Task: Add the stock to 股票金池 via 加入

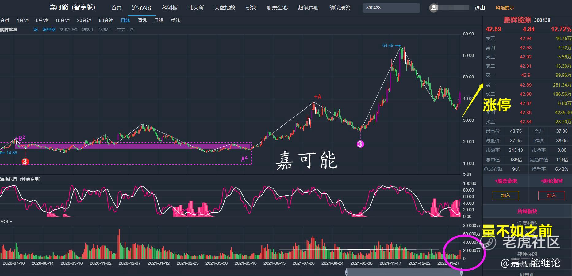Action: [x=506, y=196]
